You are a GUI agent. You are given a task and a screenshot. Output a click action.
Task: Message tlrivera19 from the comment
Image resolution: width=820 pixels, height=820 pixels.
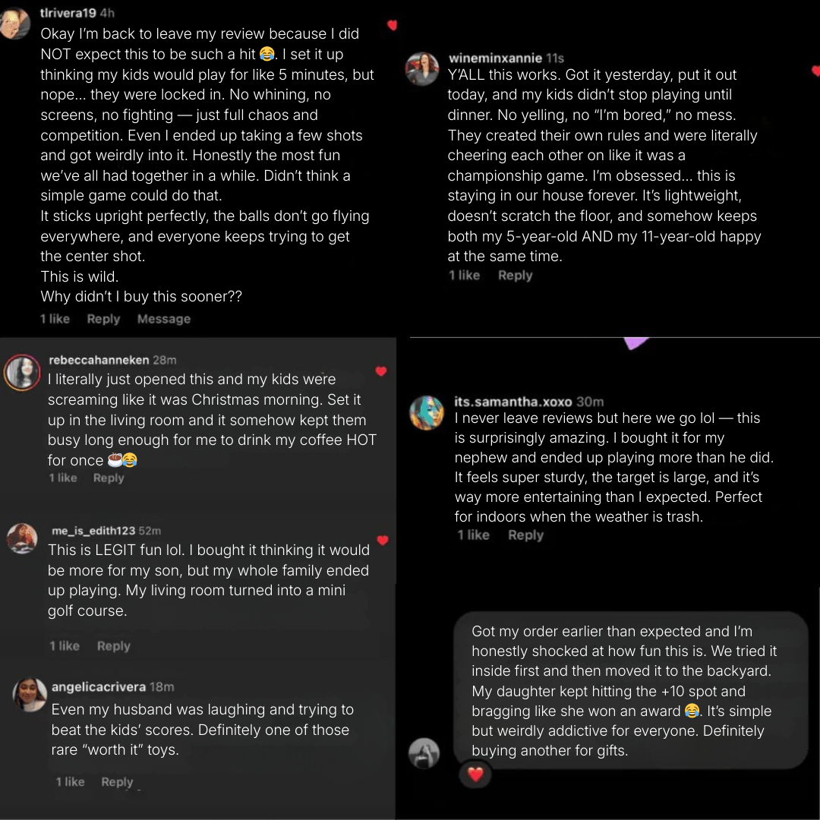pos(164,319)
